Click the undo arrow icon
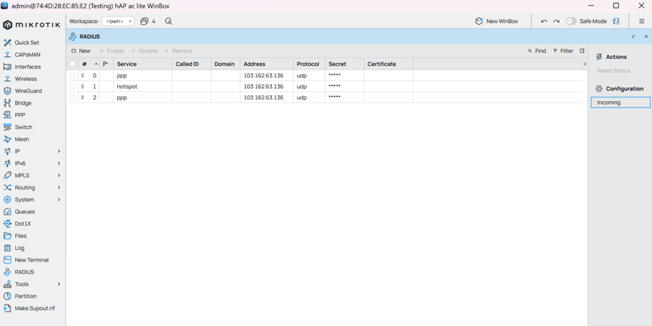Image resolution: width=652 pixels, height=326 pixels. click(x=544, y=22)
